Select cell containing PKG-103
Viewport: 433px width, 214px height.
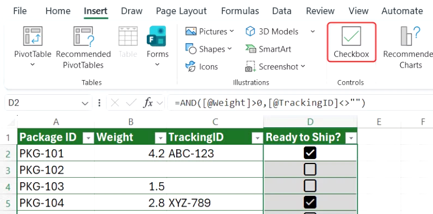(x=56, y=186)
